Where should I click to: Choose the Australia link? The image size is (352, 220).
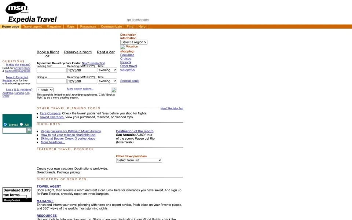(8, 93)
